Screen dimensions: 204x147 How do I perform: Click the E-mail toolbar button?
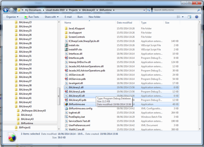click(x=68, y=17)
